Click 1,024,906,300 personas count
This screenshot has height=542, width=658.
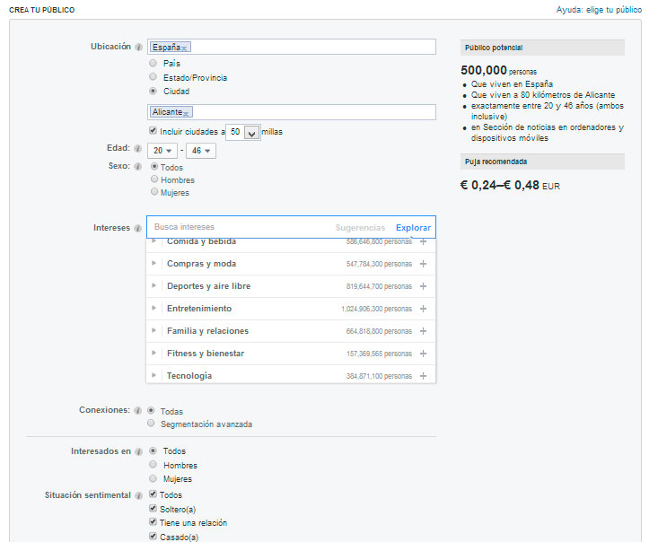(x=376, y=309)
